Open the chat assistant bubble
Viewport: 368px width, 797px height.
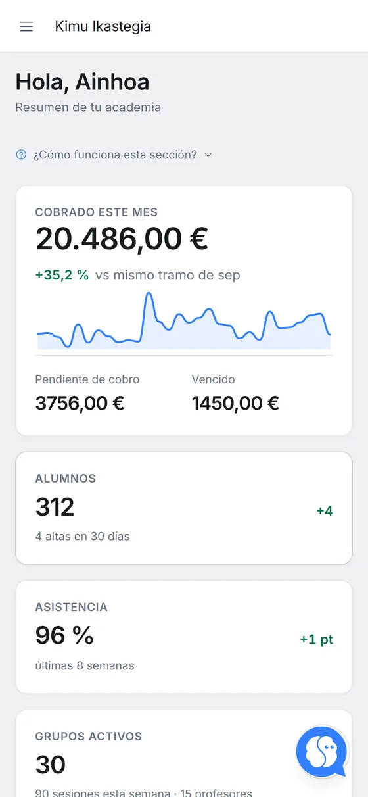(x=321, y=752)
